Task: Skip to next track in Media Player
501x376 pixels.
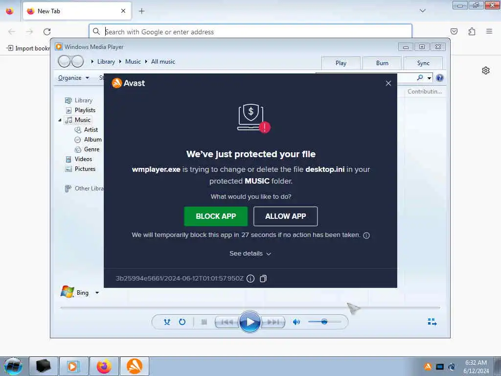Action: pyautogui.click(x=273, y=322)
